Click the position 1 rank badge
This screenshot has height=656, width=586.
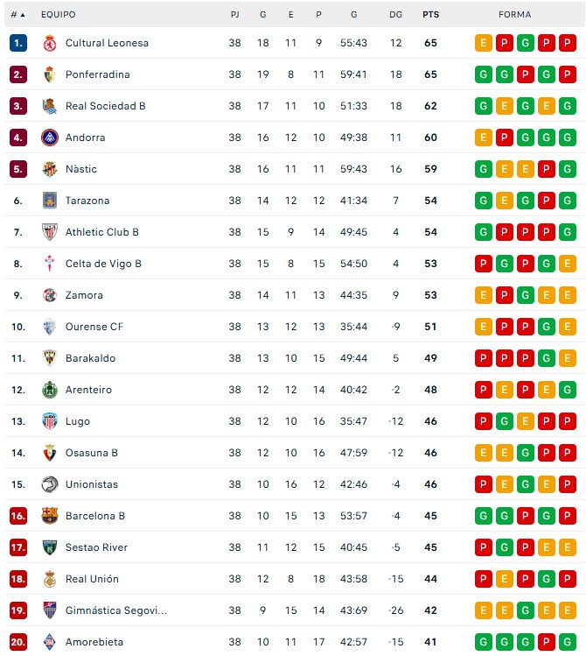pos(18,43)
